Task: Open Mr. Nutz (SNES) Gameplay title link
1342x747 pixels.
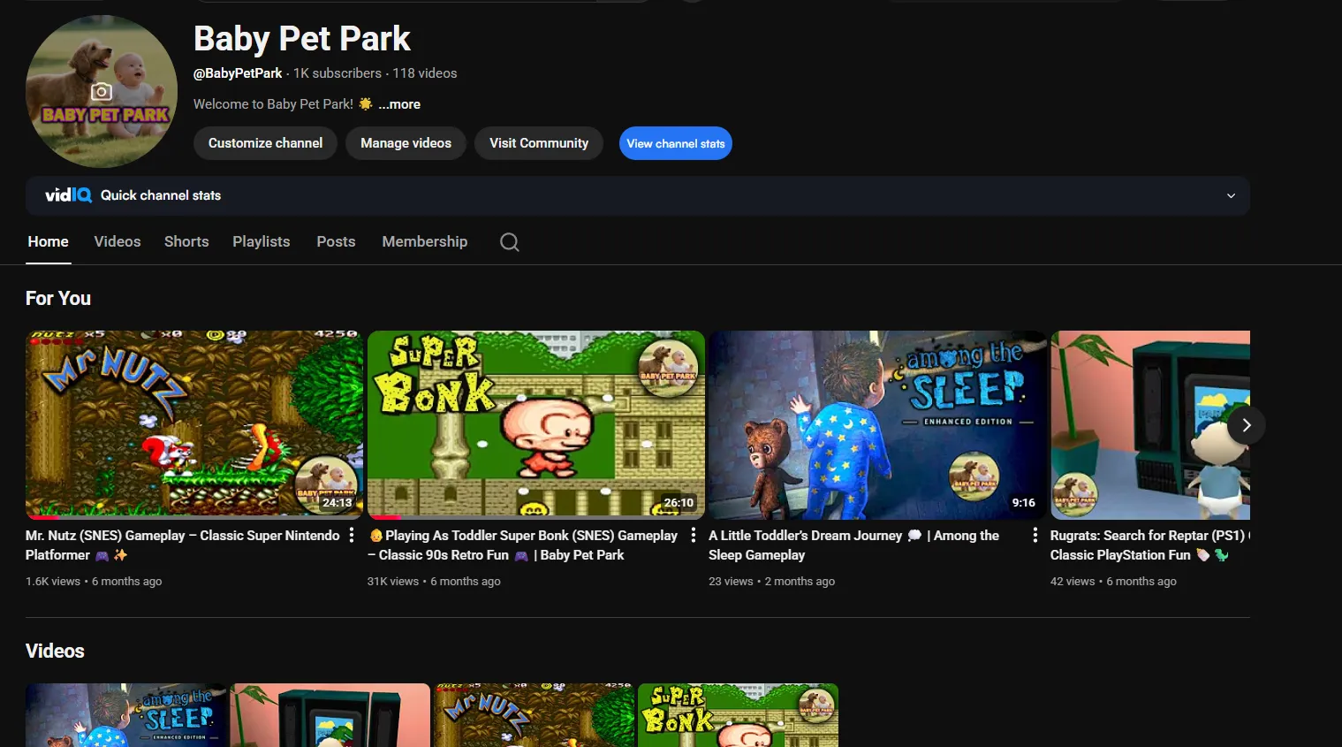Action: click(x=183, y=545)
